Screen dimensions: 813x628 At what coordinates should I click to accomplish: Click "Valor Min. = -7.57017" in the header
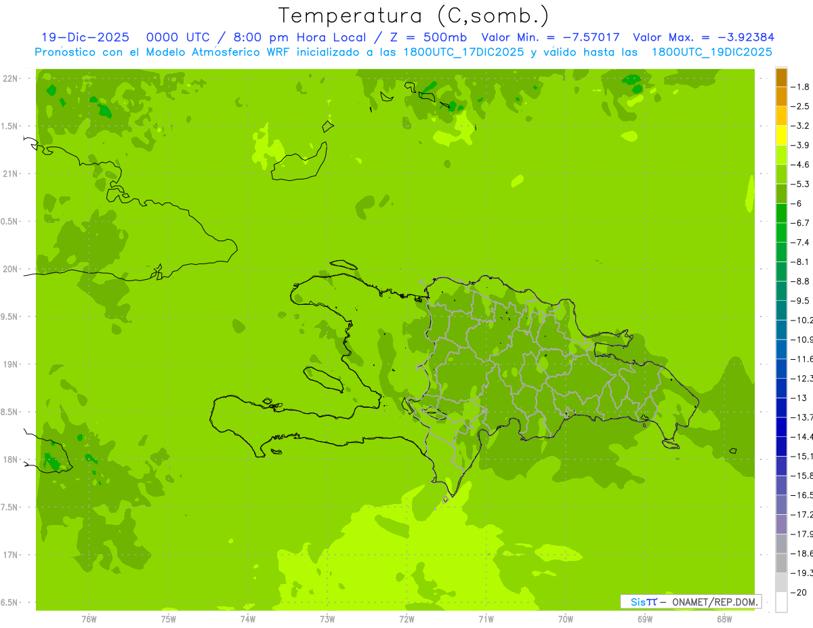(x=550, y=38)
